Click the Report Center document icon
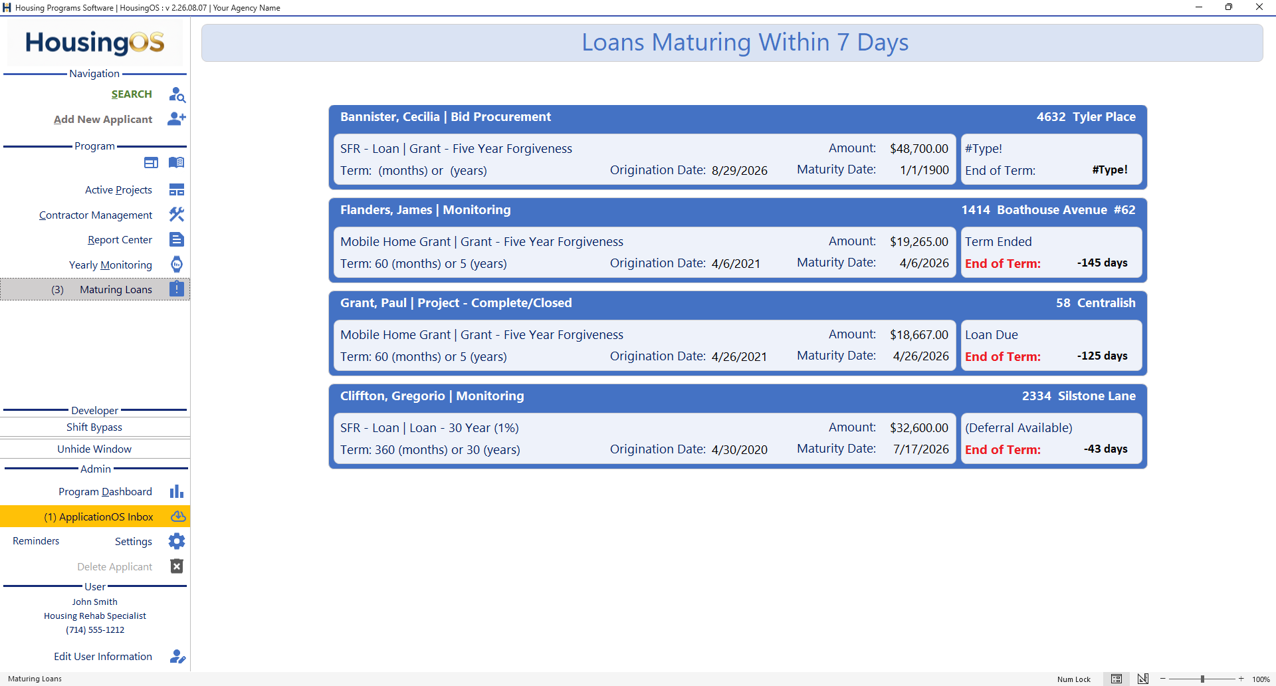 coord(177,239)
